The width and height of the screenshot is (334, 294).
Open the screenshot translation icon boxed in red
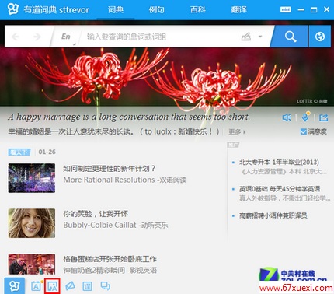pos(53,286)
